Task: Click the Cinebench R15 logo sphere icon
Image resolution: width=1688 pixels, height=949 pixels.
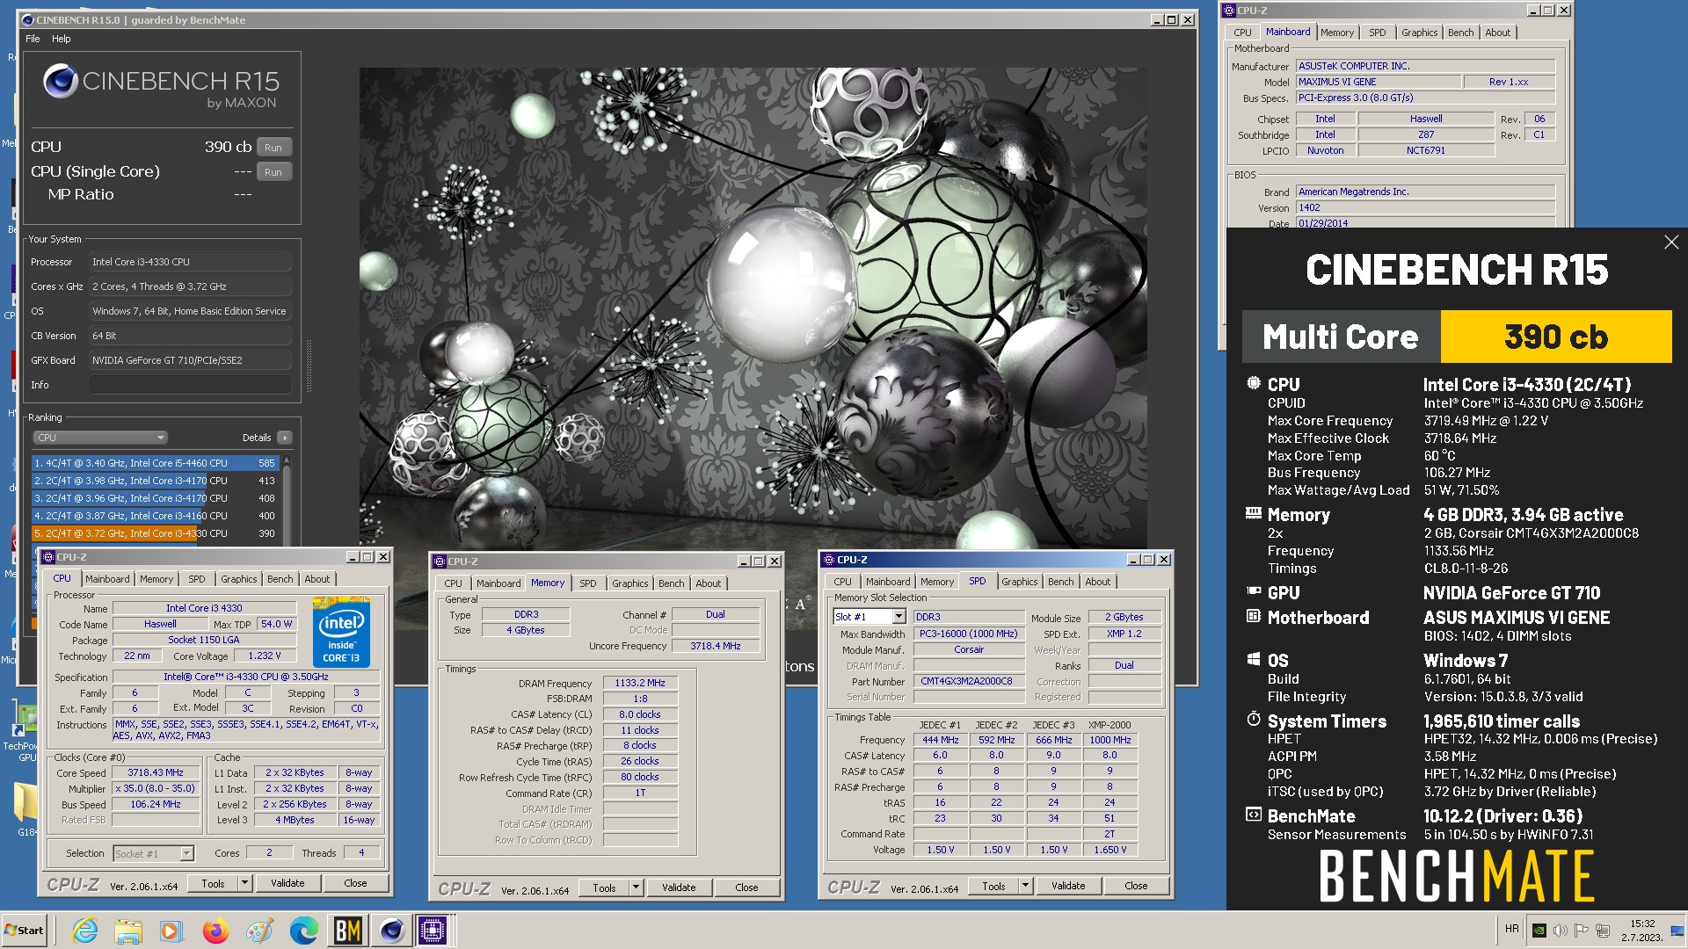Action: [x=61, y=82]
